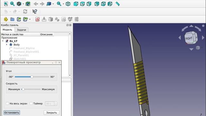The width and height of the screenshot is (206, 116).
Task: Set the Left view cube icon
Action: [110, 4]
